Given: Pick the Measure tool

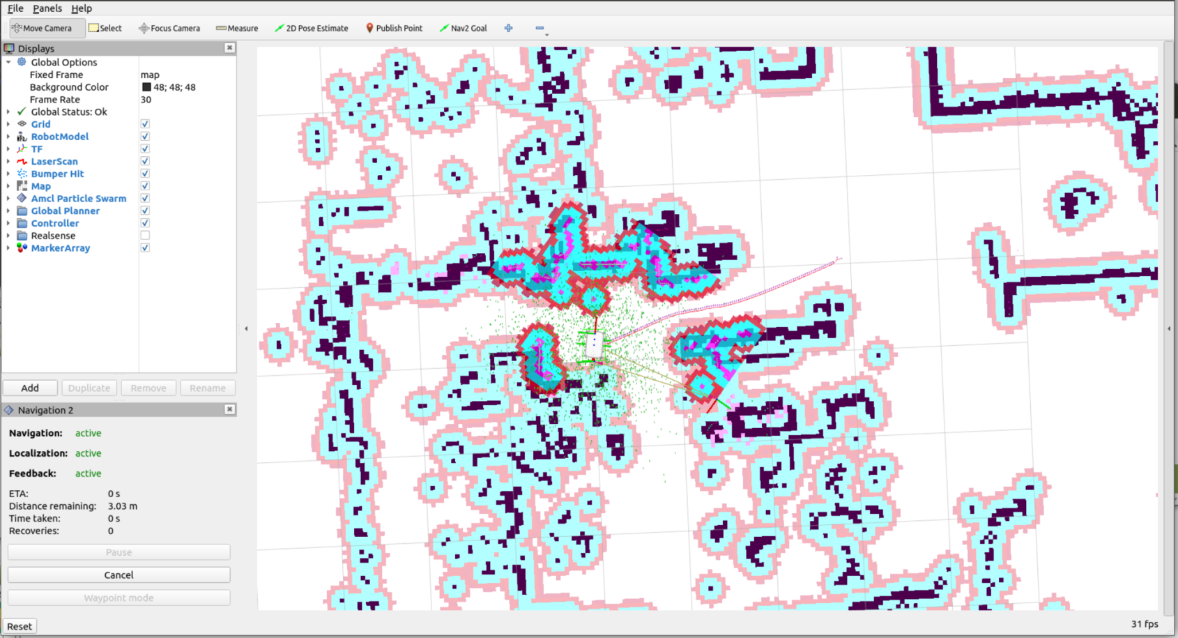Looking at the screenshot, I should [x=237, y=28].
